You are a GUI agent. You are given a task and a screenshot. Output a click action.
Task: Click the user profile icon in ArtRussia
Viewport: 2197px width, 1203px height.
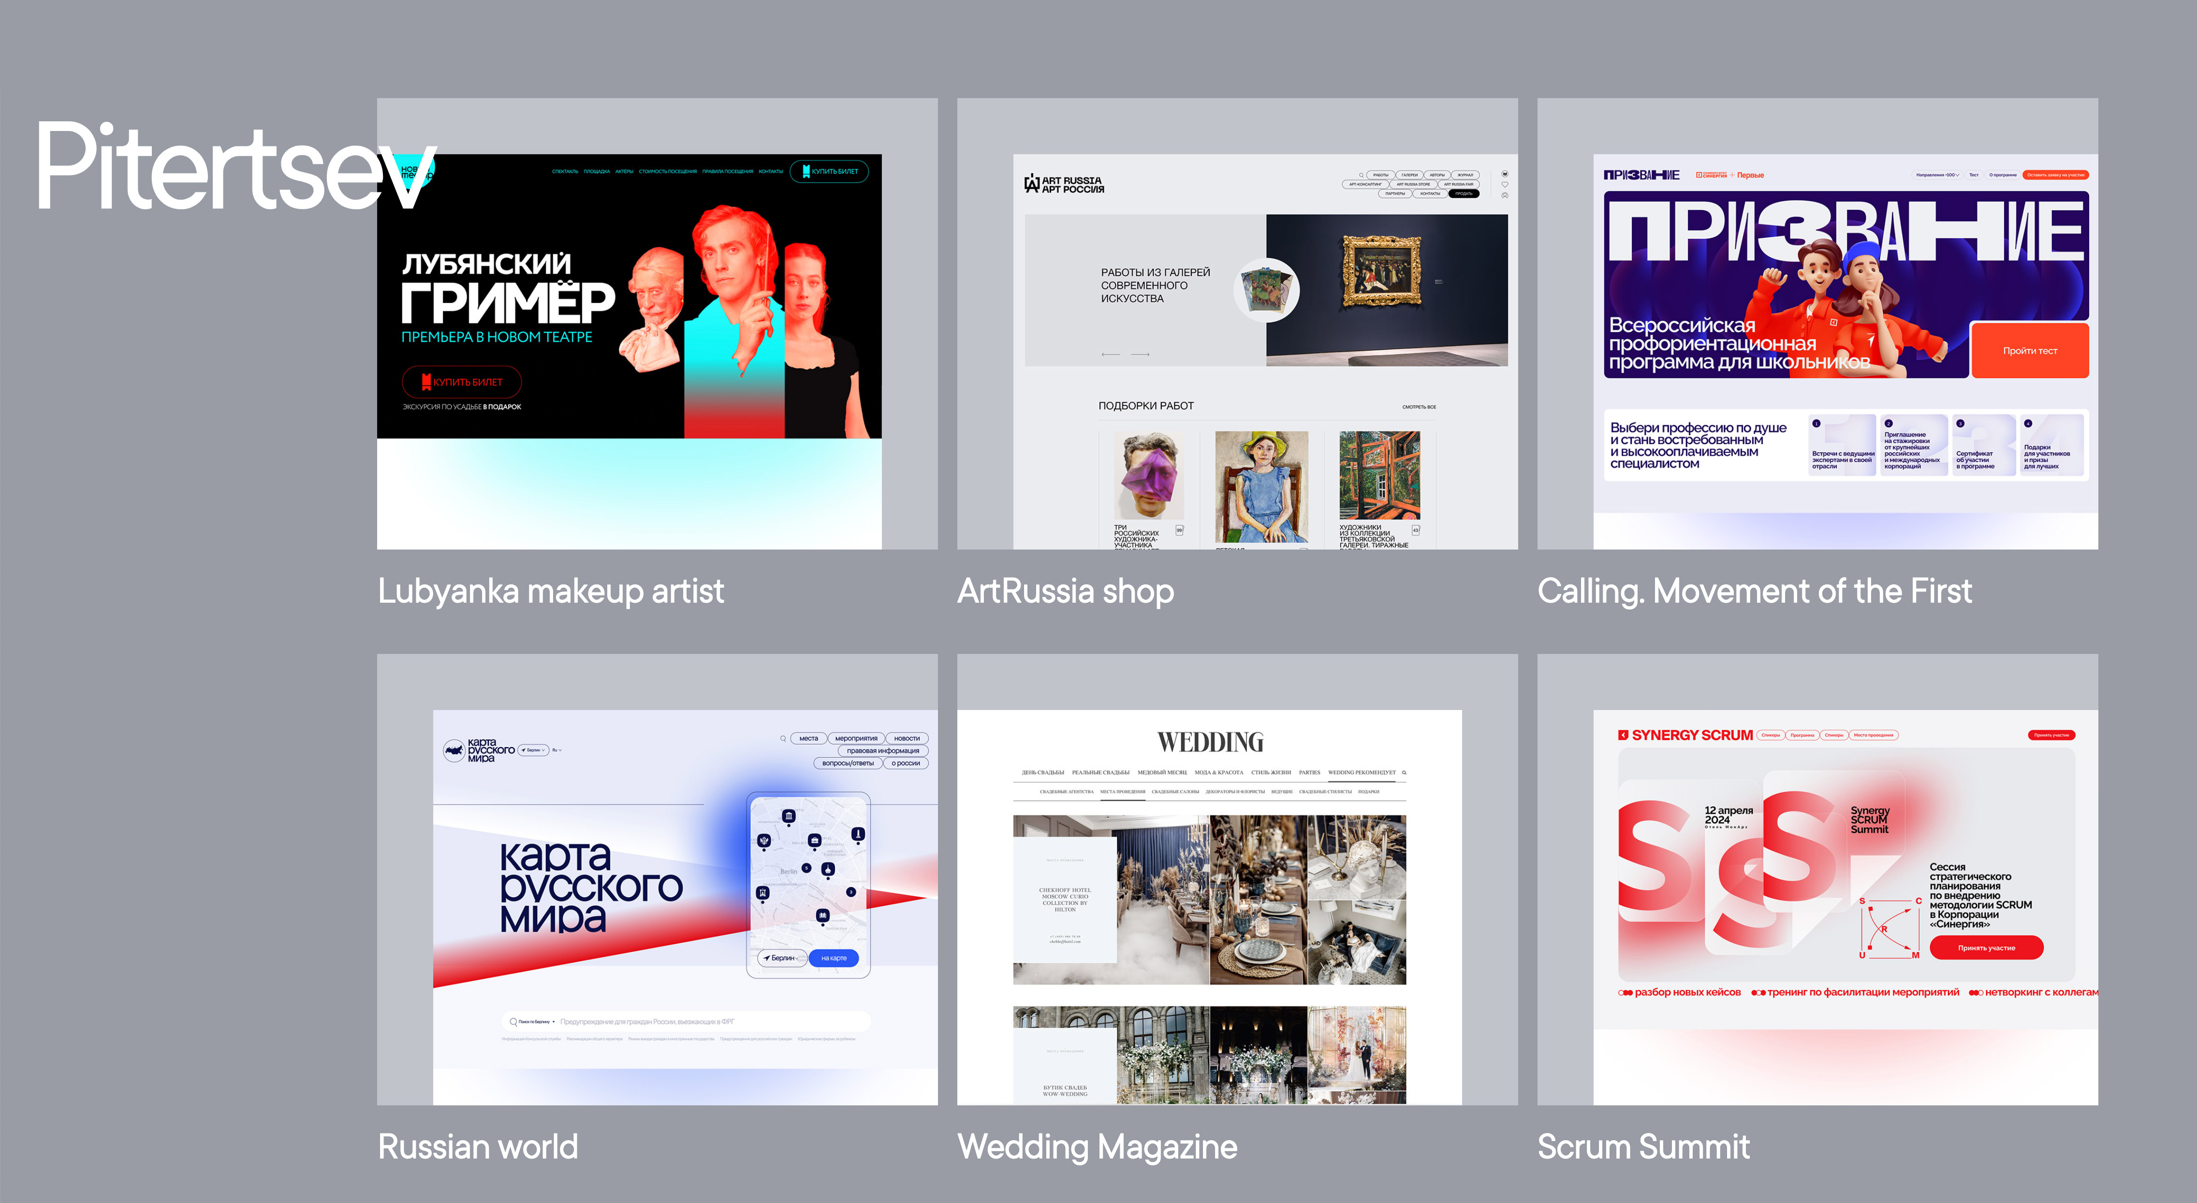1505,195
